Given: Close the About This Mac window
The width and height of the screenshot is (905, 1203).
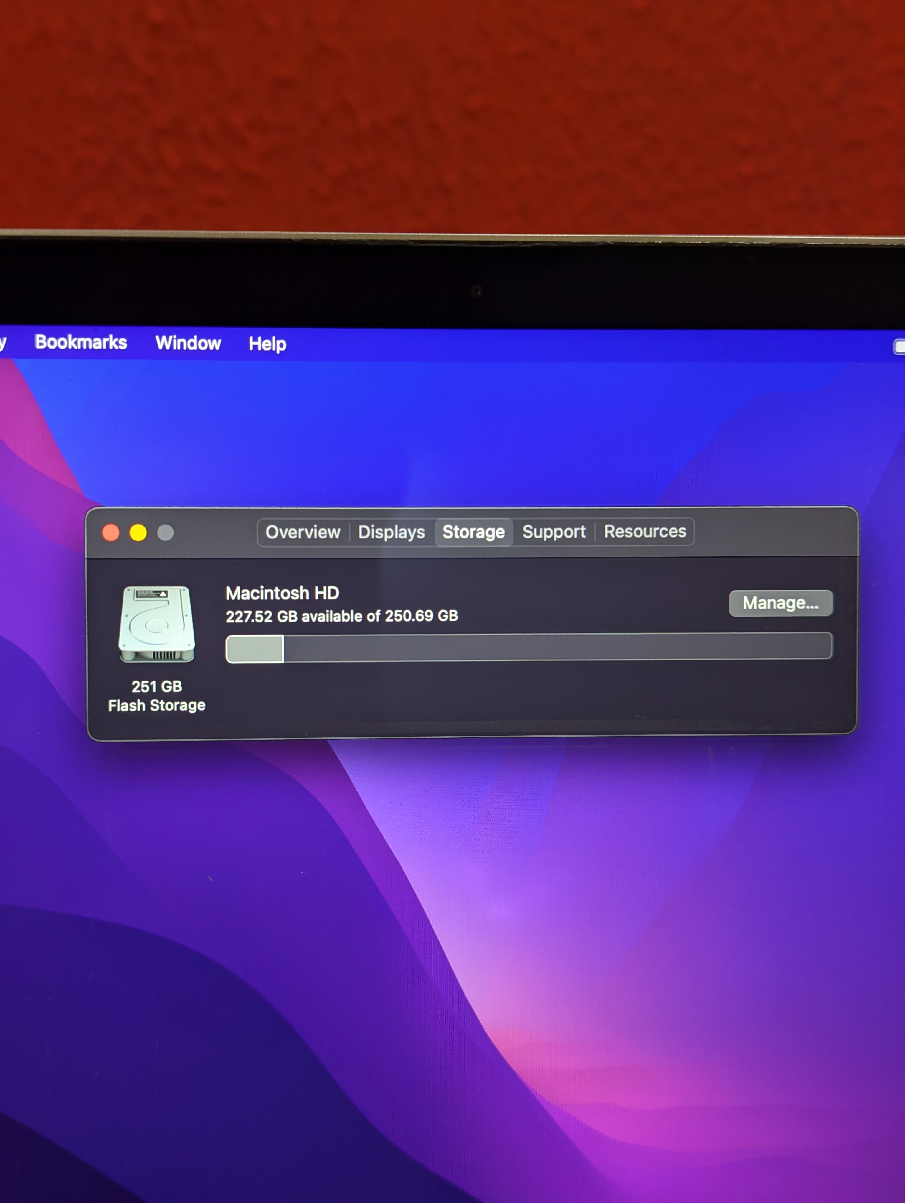Looking at the screenshot, I should pyautogui.click(x=111, y=533).
